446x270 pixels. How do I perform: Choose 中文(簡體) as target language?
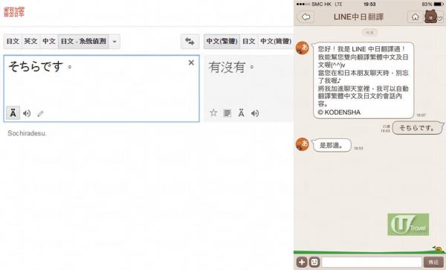pyautogui.click(x=276, y=42)
